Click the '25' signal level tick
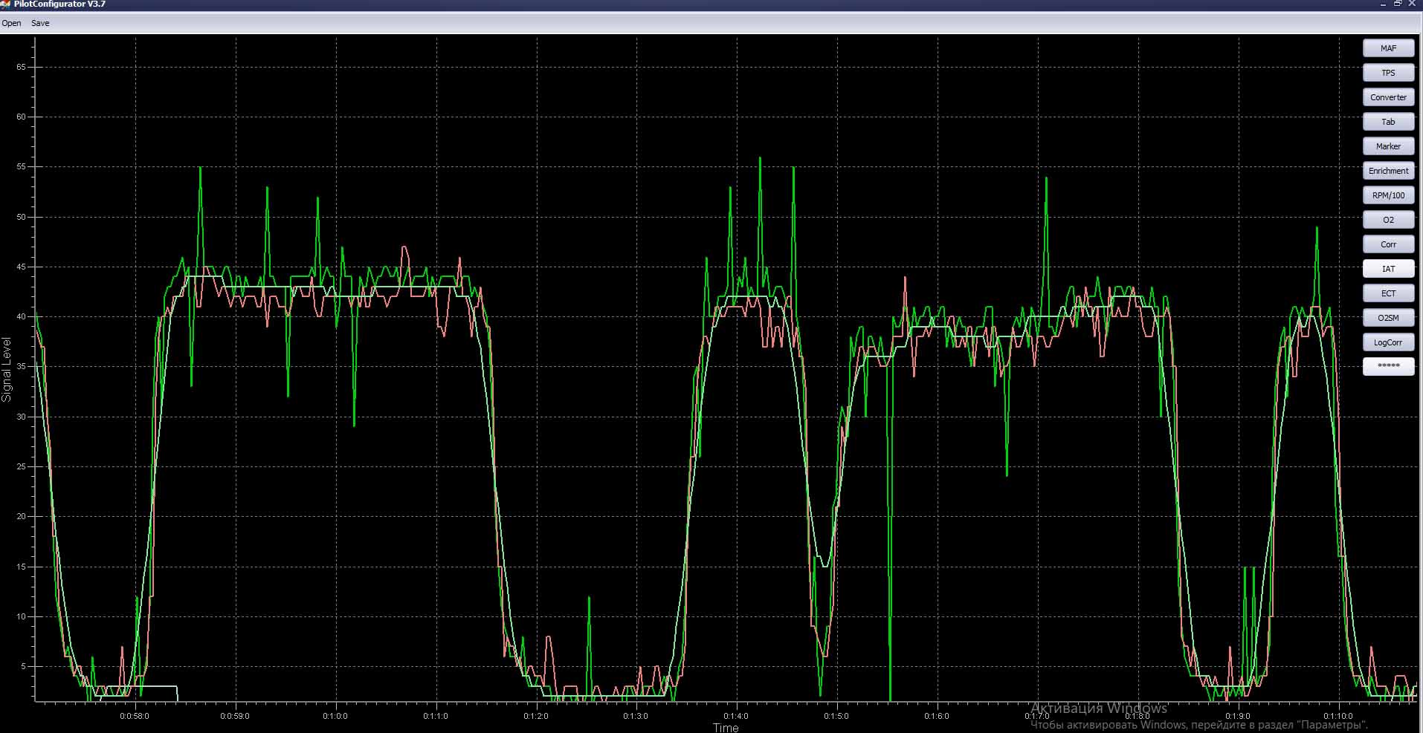 pos(21,466)
